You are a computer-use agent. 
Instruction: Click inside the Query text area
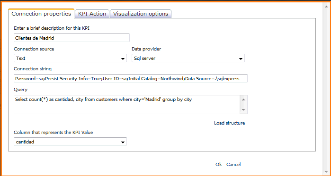[x=126, y=104]
